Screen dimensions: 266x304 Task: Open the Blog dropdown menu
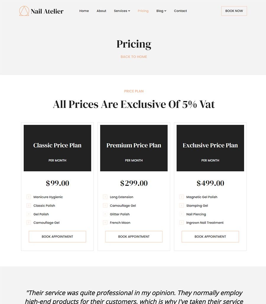point(161,11)
